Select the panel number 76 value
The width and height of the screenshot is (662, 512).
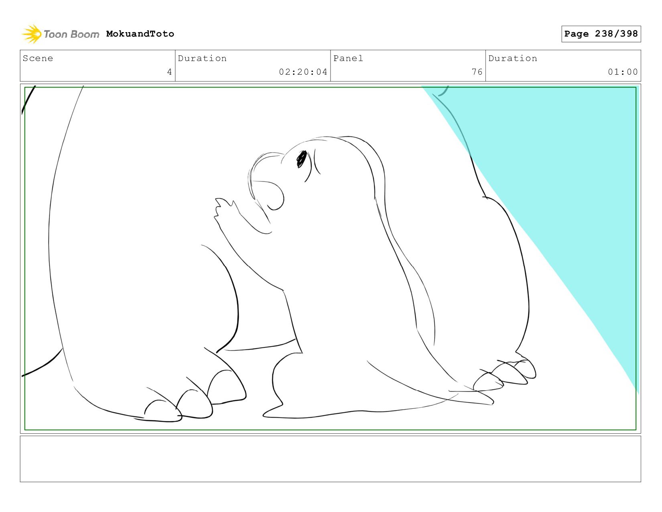point(477,72)
